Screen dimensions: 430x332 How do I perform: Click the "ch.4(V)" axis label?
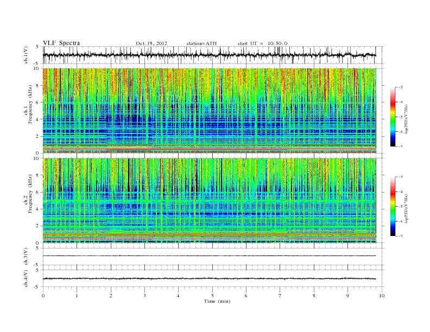pos(26,278)
